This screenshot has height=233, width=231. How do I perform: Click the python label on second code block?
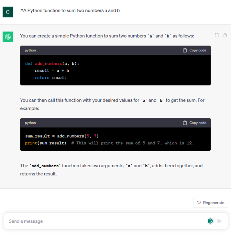pyautogui.click(x=30, y=123)
